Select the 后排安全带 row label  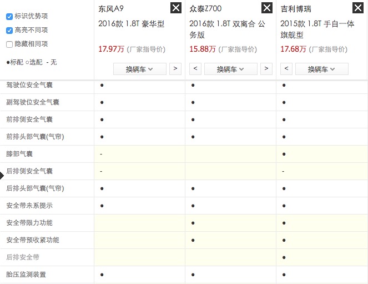pos(23,257)
